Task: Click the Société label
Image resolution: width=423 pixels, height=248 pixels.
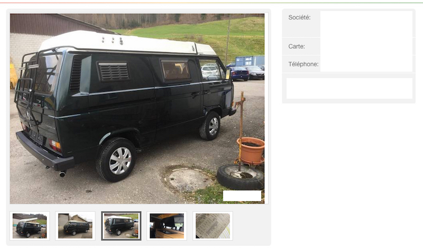Action: click(299, 17)
